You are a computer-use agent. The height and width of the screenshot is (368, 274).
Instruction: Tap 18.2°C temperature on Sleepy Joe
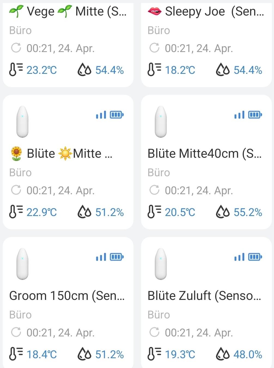pos(180,70)
